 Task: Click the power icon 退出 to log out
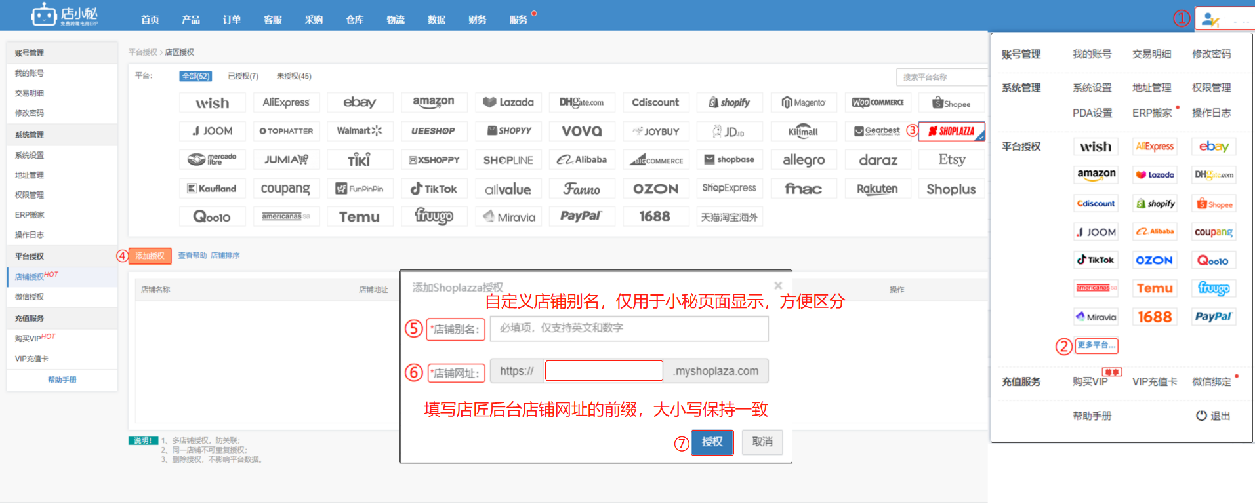pos(1213,416)
